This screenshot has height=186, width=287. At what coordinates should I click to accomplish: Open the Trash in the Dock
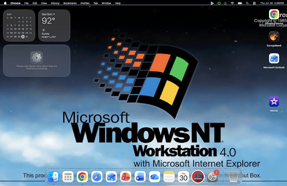pyautogui.click(x=233, y=177)
